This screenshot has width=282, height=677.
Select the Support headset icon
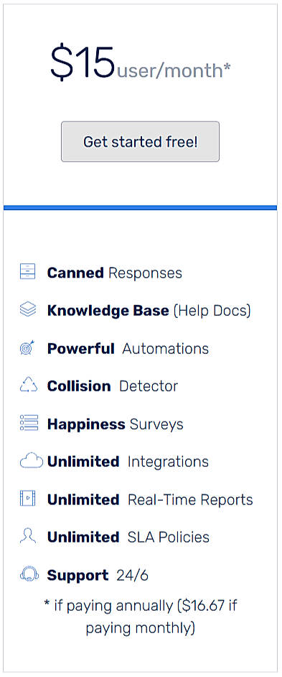29,575
